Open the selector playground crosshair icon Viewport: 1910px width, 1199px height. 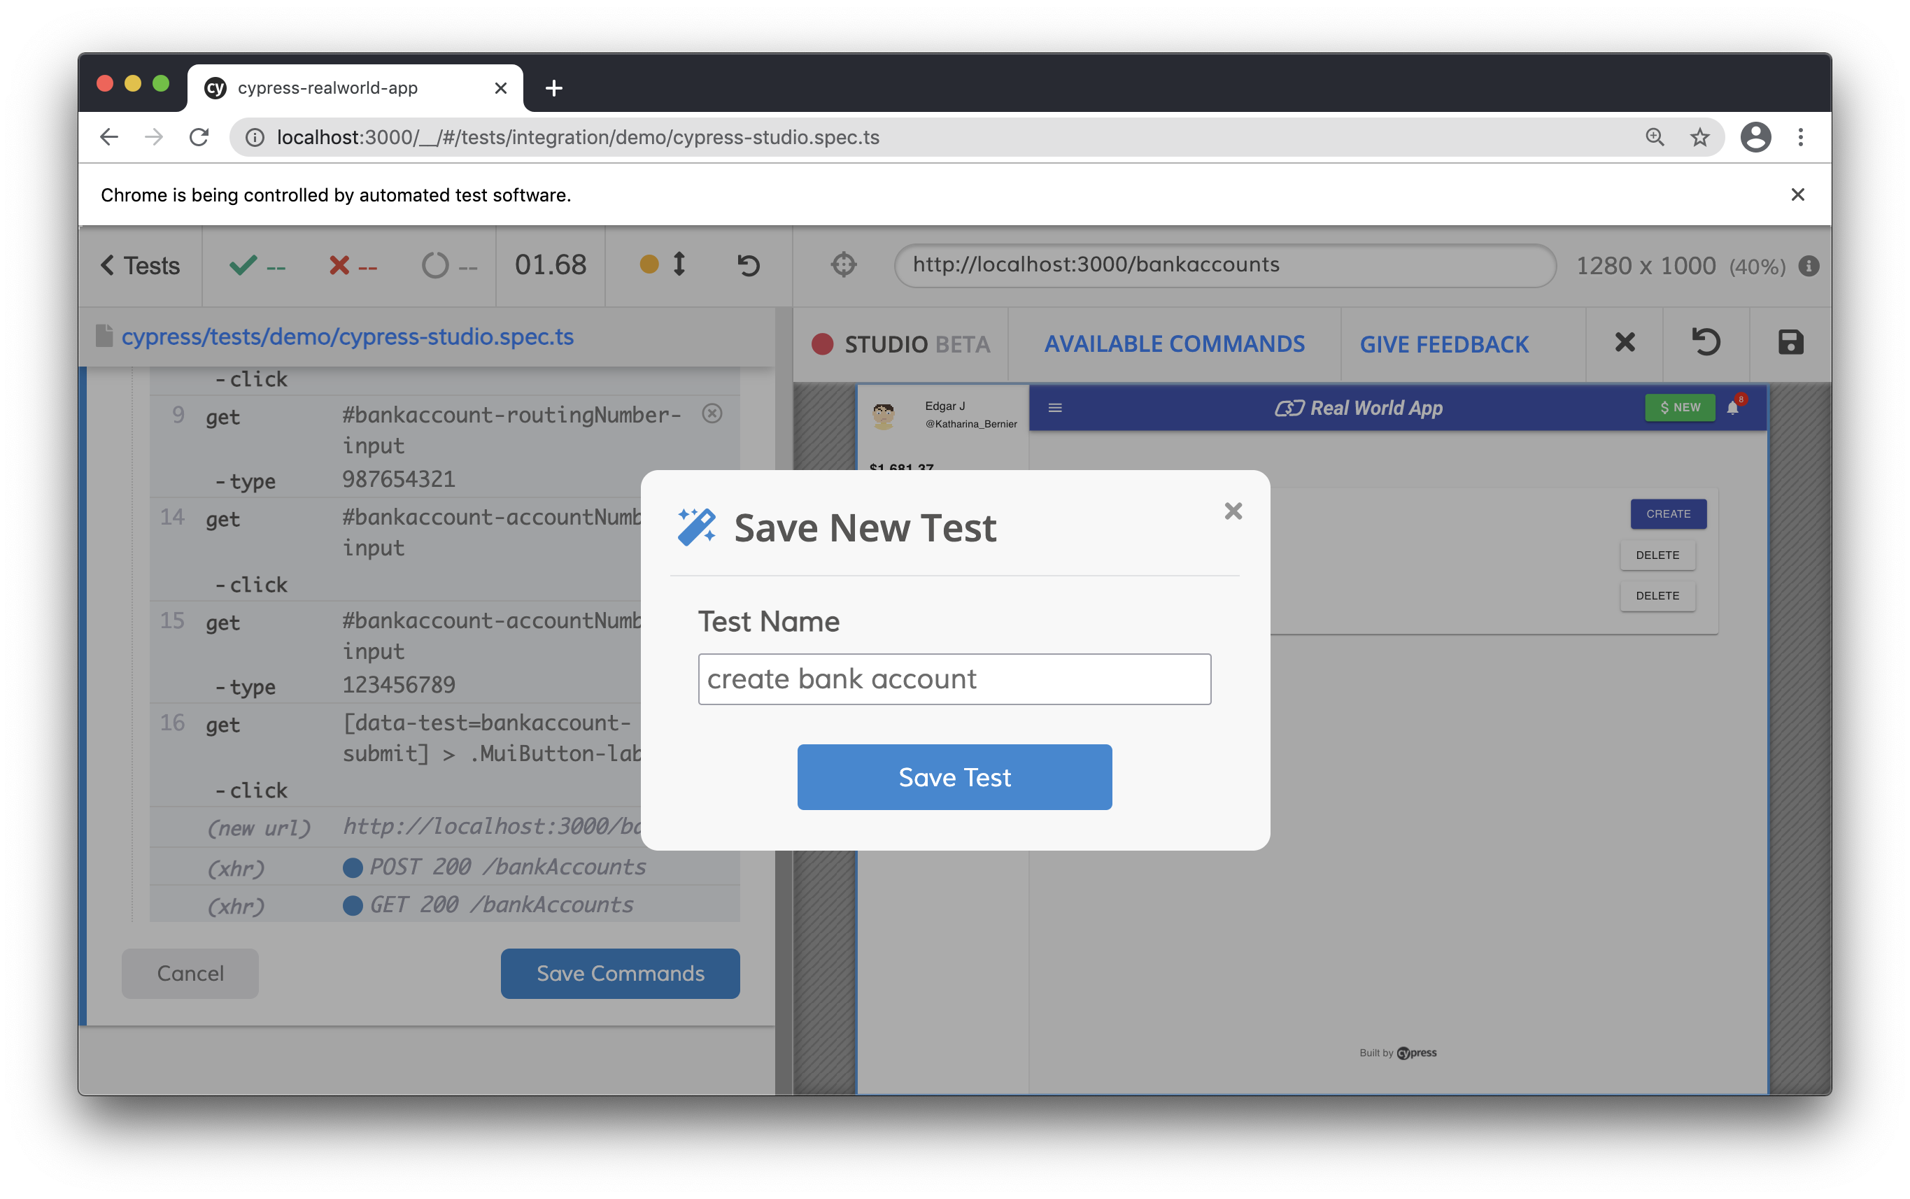[x=844, y=265]
